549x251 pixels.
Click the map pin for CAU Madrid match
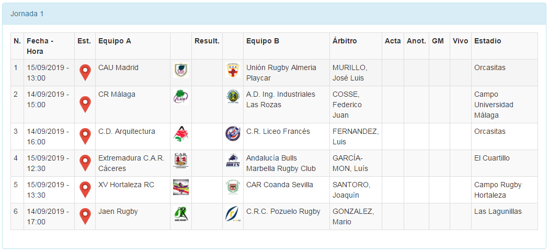[x=85, y=72]
